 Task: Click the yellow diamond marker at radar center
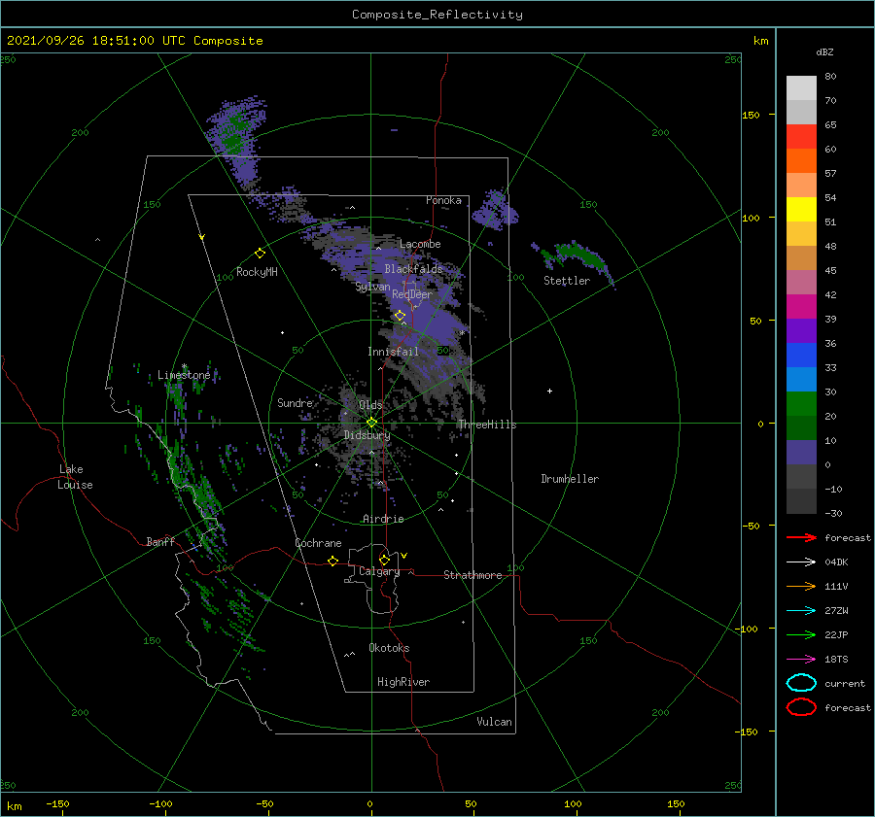pos(371,423)
